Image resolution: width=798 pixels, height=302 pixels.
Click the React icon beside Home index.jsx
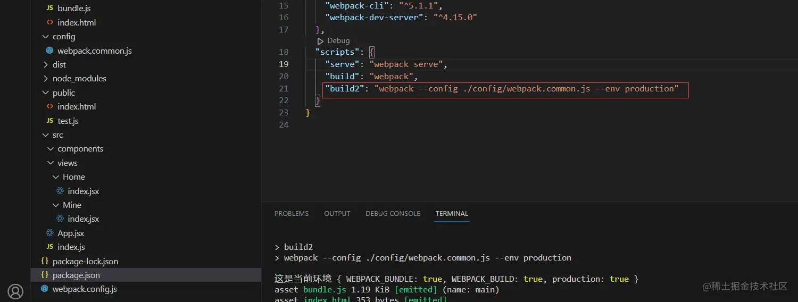coord(60,191)
